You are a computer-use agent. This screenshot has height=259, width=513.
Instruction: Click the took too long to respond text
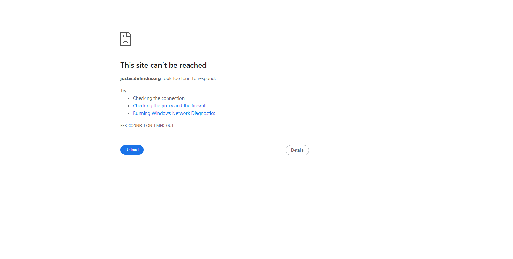pyautogui.click(x=189, y=78)
